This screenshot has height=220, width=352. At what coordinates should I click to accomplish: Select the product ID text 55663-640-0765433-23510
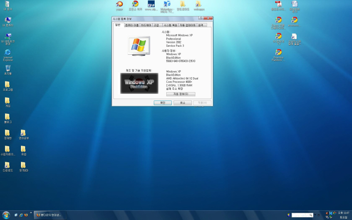click(181, 61)
